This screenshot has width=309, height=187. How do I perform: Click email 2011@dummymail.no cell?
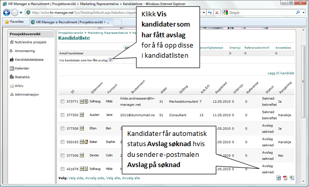137,115
